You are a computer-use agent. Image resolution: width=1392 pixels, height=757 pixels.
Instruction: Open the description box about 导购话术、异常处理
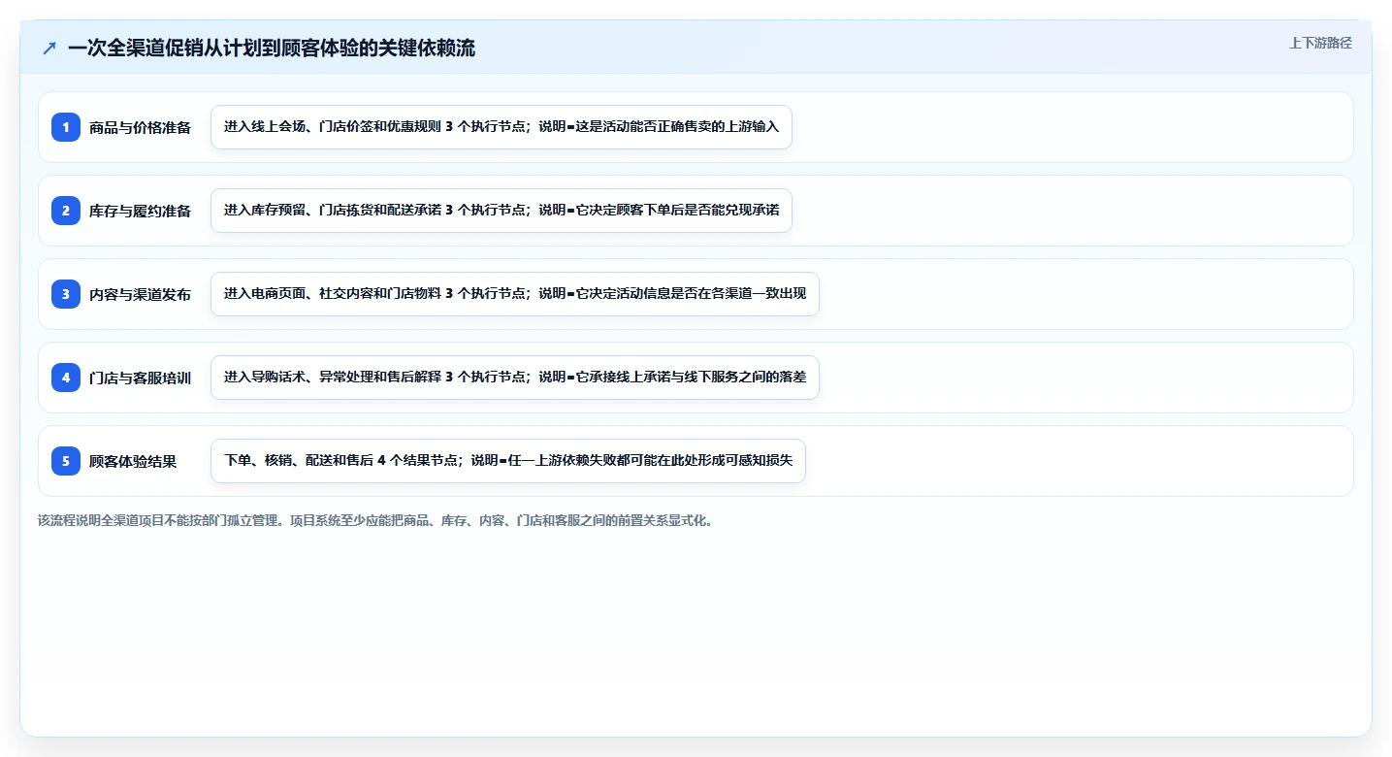[515, 378]
